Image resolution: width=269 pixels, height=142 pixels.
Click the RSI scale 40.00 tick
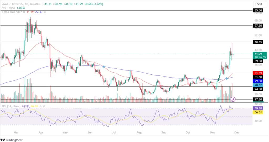pyautogui.click(x=258, y=121)
